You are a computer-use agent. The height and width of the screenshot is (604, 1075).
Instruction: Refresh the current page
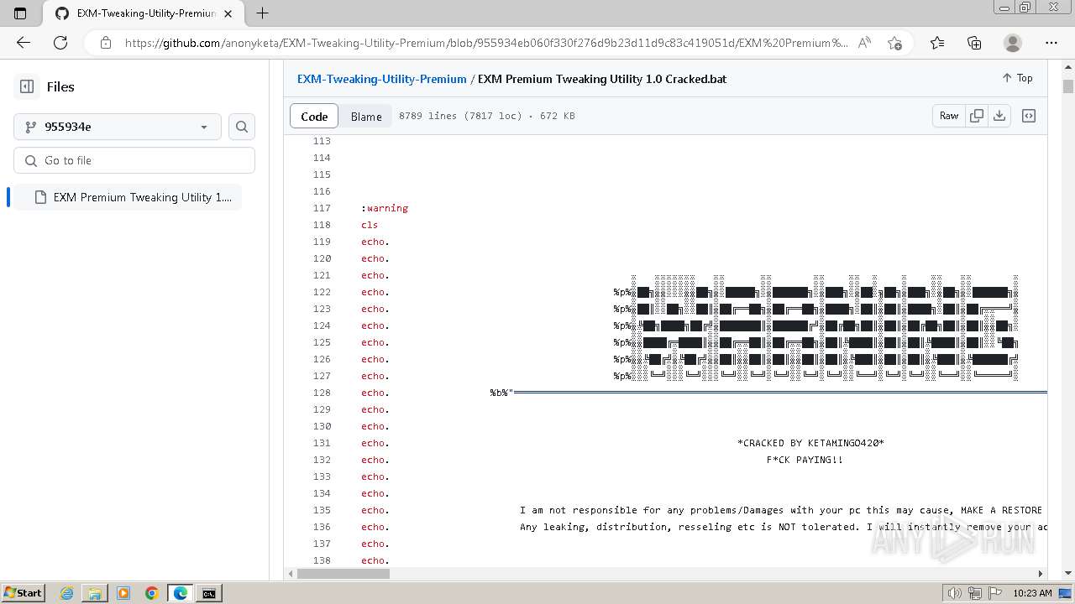60,43
